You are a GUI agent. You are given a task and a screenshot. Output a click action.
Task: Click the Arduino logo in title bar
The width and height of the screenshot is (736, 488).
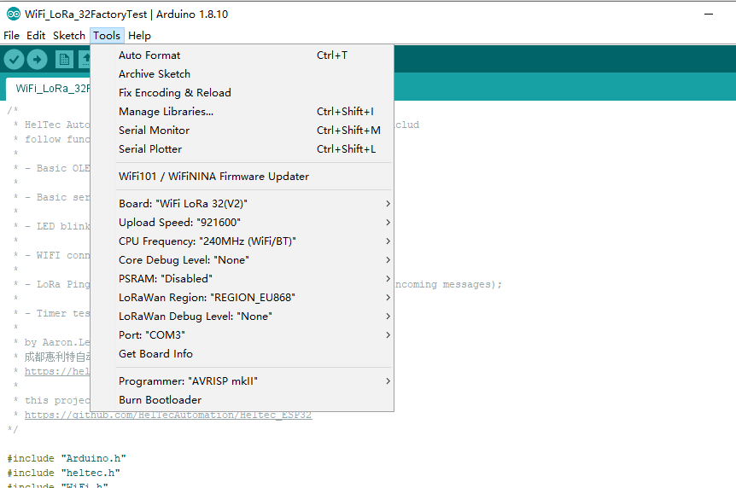coord(13,14)
